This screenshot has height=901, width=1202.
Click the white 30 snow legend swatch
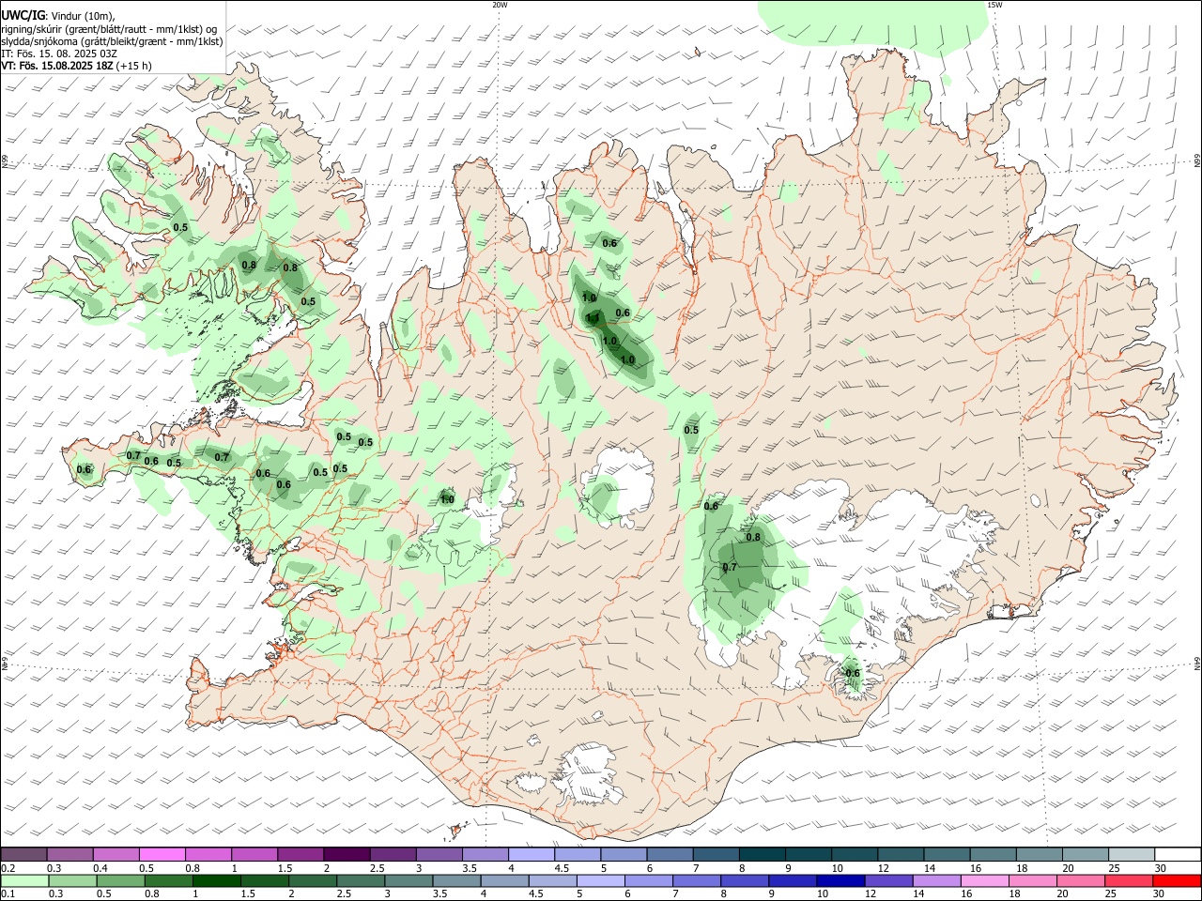[1178, 854]
